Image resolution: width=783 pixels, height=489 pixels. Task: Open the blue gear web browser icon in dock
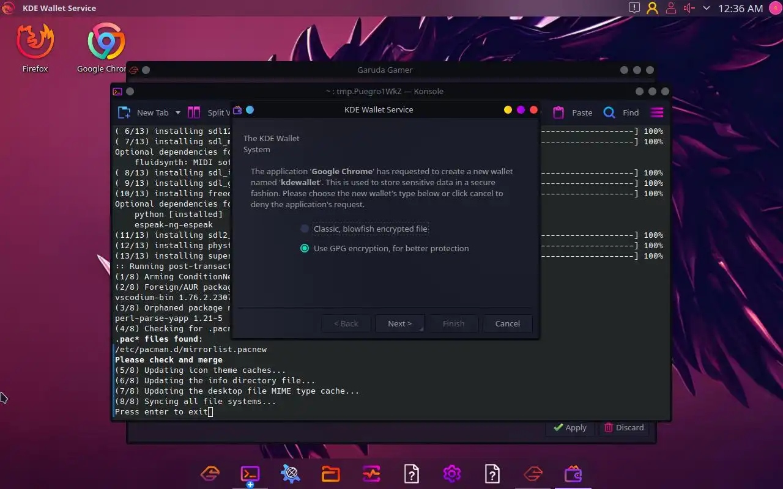[291, 474]
